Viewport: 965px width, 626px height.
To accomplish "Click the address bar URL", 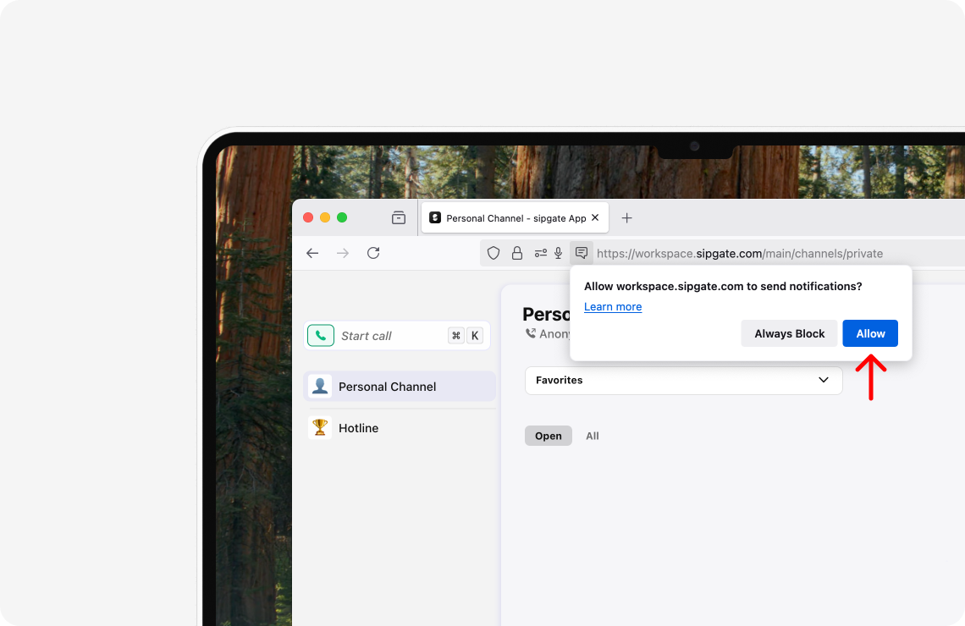I will pos(740,253).
